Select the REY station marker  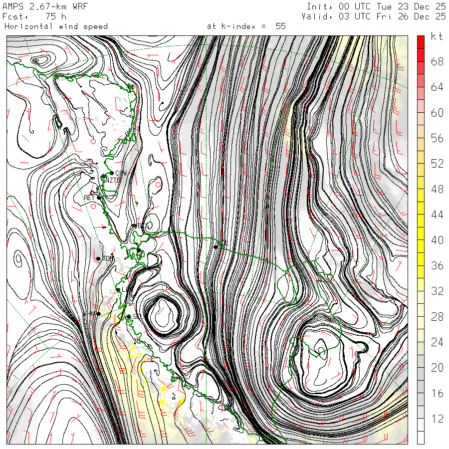(99, 198)
